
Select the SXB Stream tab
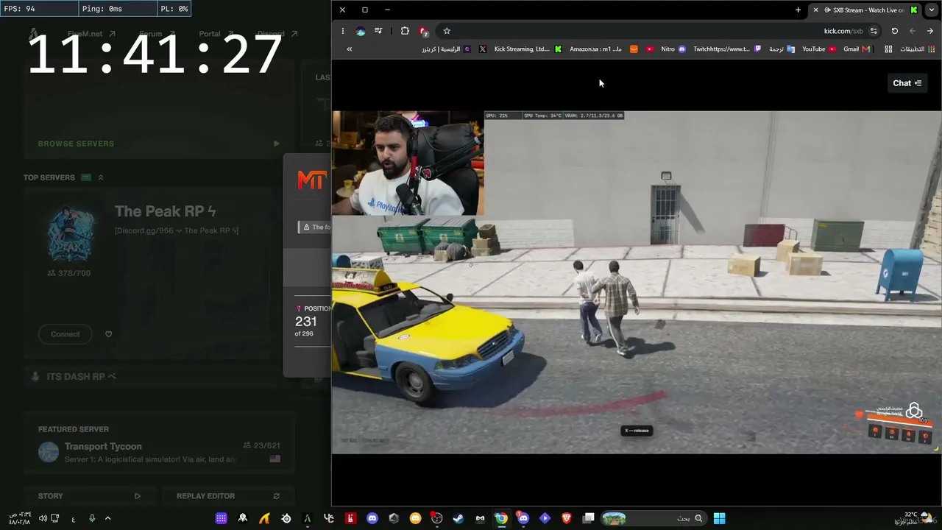[x=865, y=10]
